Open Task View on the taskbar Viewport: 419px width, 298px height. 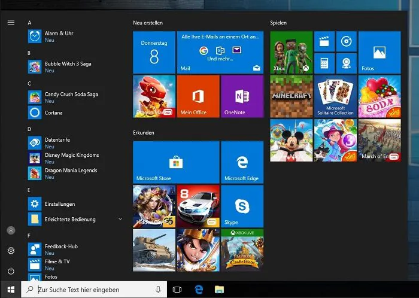[x=177, y=290]
